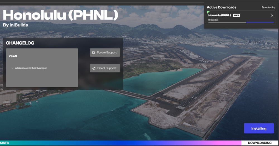This screenshot has height=146, width=279.
Task: Cancel the Honolulu download with the X
Action: [272, 16]
